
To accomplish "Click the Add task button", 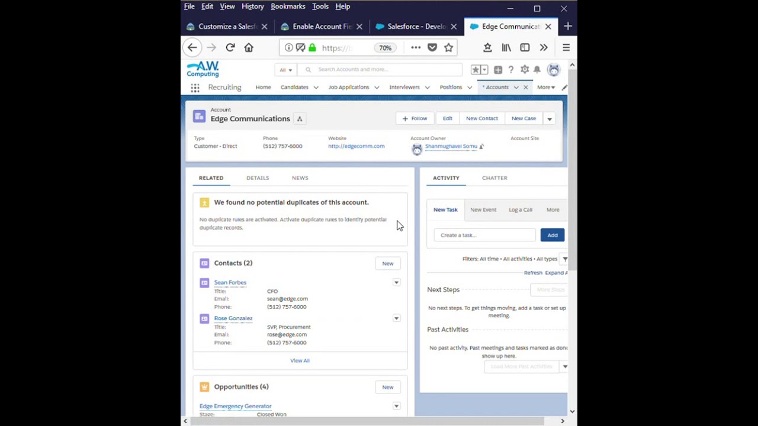I will (x=553, y=235).
